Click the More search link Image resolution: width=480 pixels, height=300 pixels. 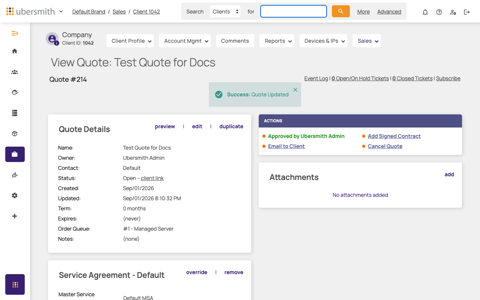pyautogui.click(x=363, y=12)
